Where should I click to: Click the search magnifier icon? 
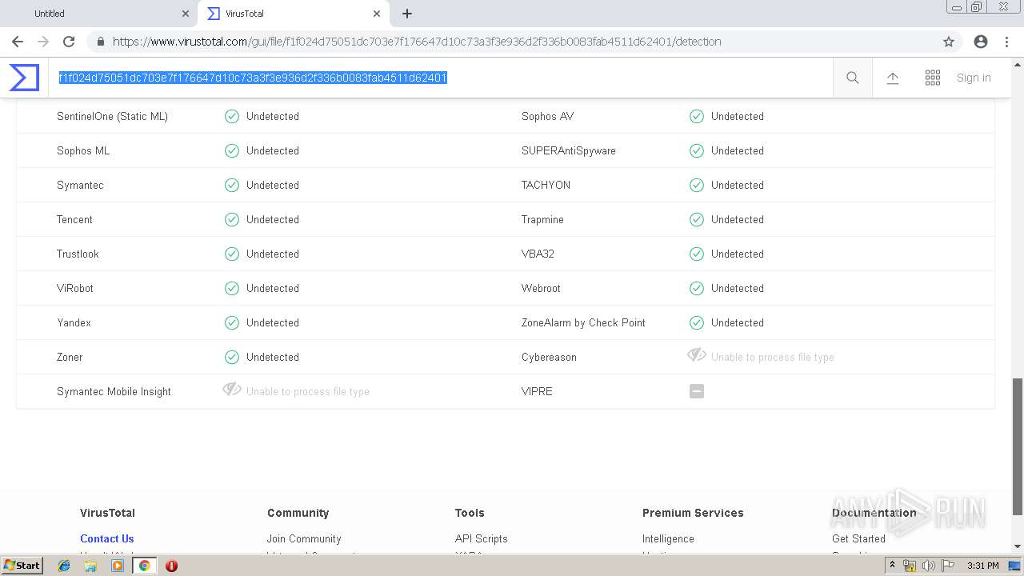(853, 78)
